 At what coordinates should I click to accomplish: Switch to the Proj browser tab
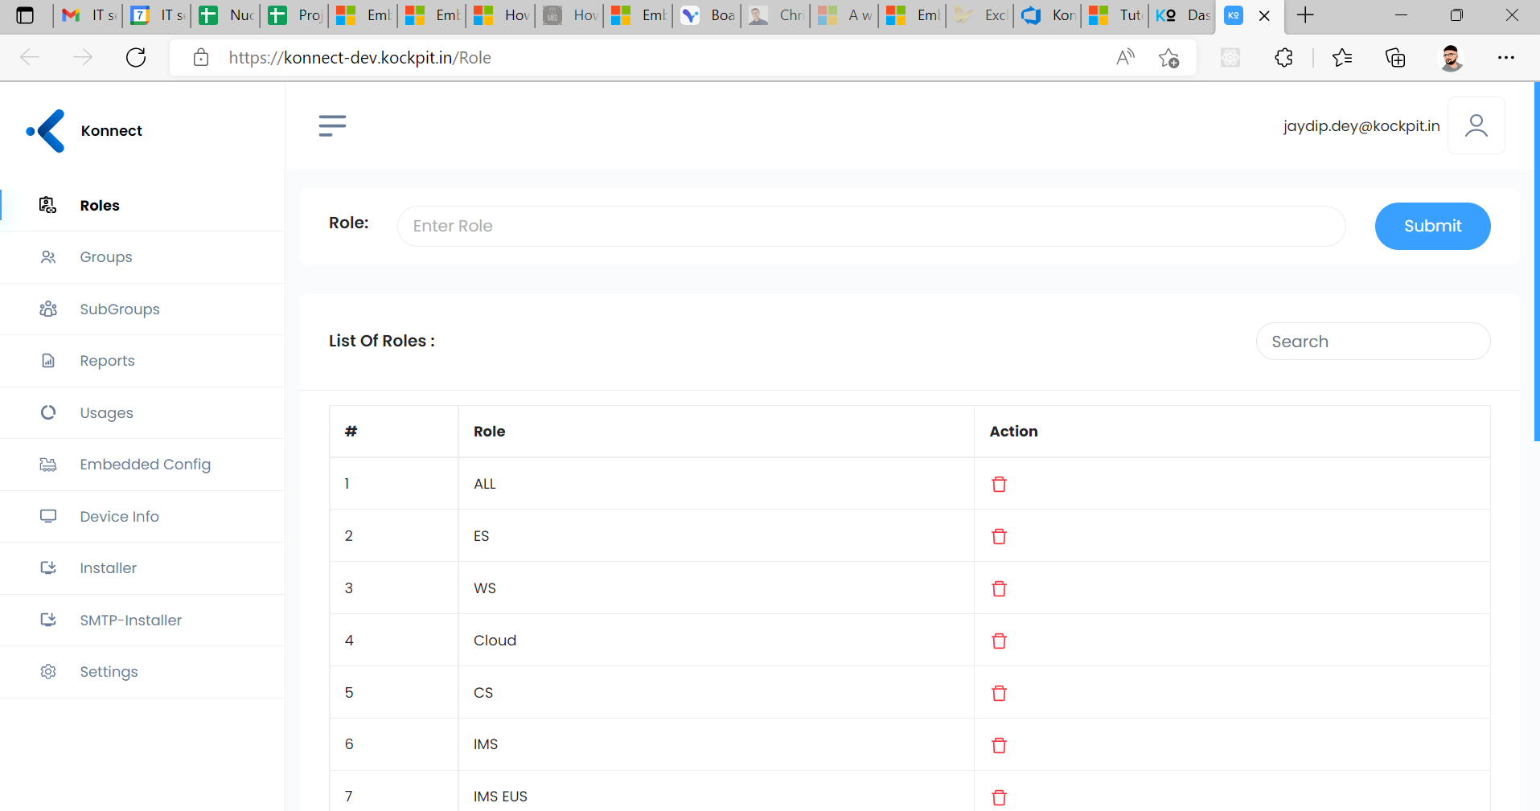point(295,15)
